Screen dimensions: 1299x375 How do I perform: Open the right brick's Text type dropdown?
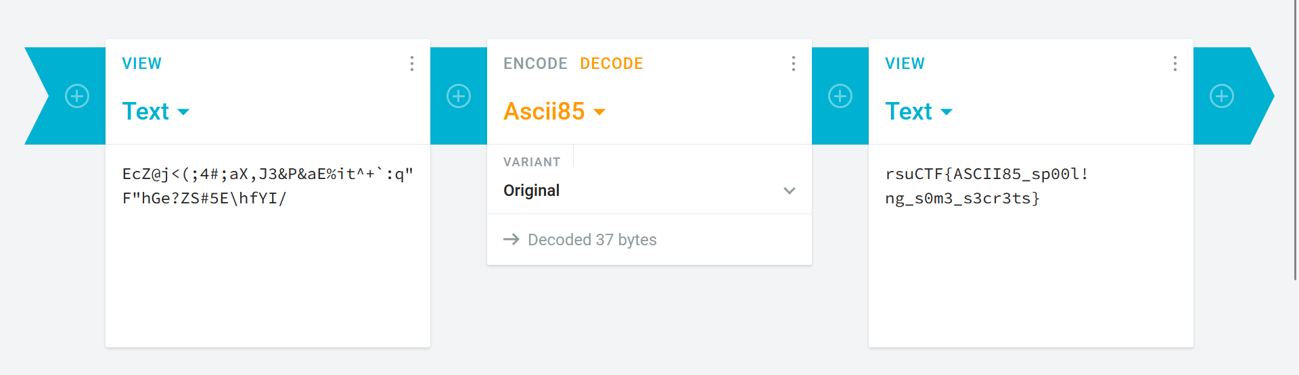tap(919, 111)
